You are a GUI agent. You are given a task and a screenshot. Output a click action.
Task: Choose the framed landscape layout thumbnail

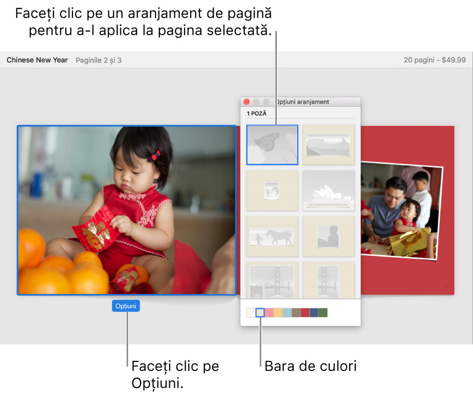(329, 145)
